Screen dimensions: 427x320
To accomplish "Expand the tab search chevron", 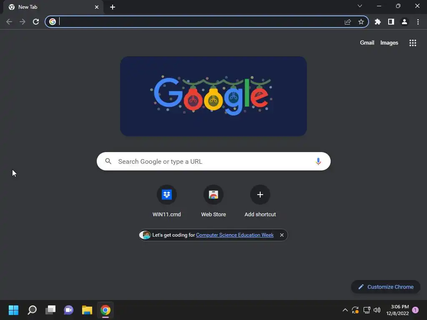I will click(x=360, y=6).
